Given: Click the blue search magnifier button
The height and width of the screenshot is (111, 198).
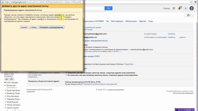Looking at the screenshot, I should pyautogui.click(x=108, y=8).
